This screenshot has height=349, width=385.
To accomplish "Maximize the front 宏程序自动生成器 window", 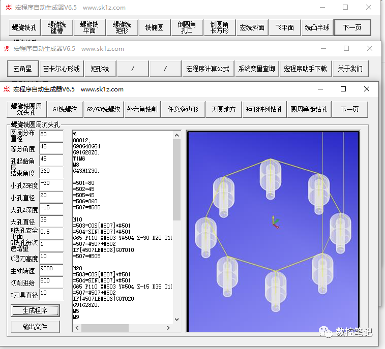I will coord(343,89).
